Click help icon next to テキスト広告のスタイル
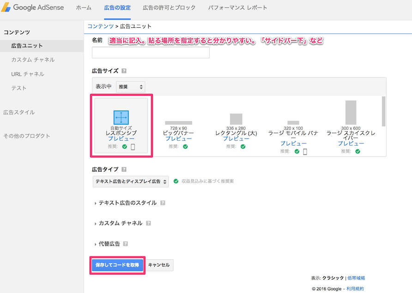 coord(163,203)
